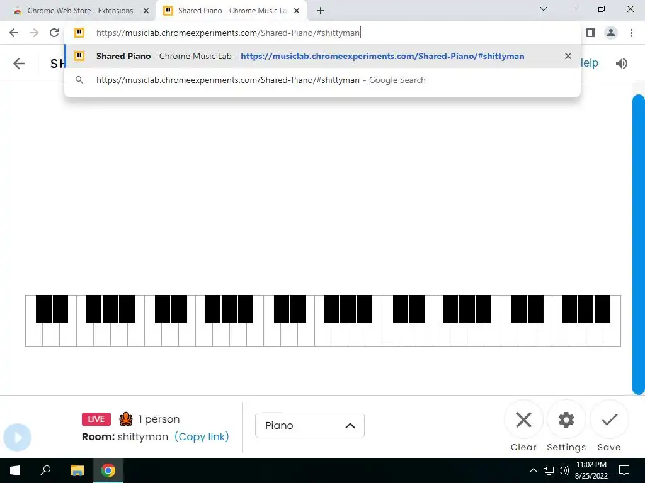Open the Chrome profile avatar menu
Screen dimensions: 645x483
pyautogui.click(x=611, y=33)
